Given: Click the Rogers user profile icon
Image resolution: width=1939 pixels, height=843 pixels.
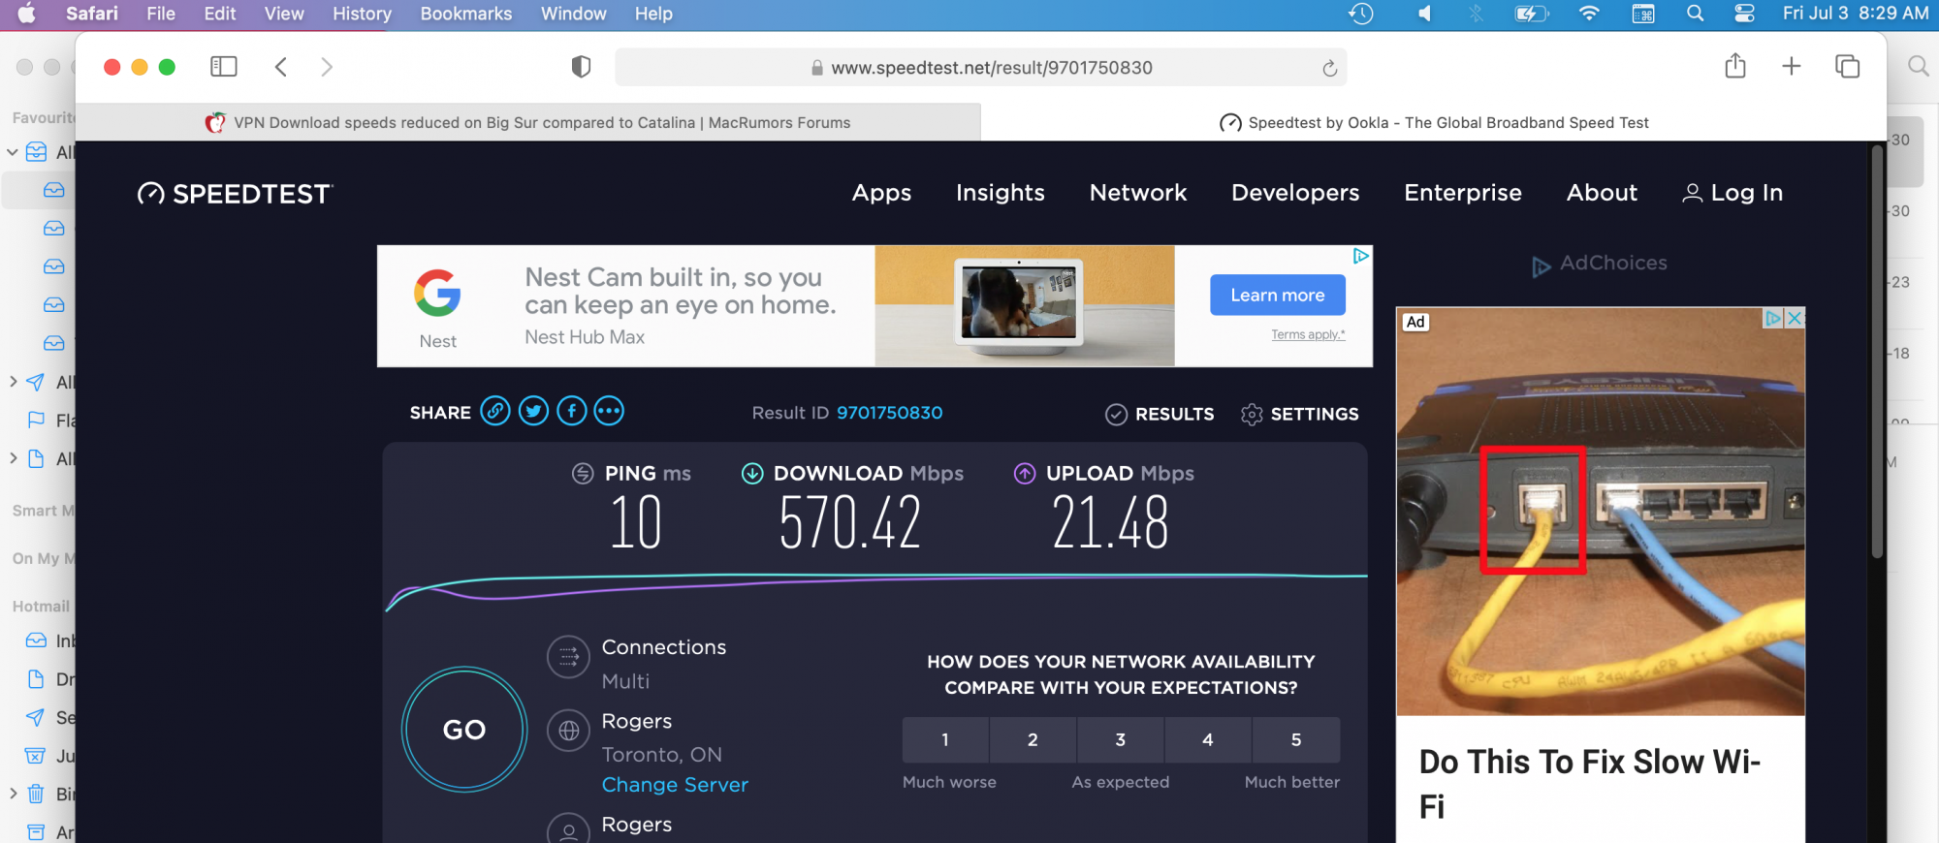Looking at the screenshot, I should click(568, 829).
